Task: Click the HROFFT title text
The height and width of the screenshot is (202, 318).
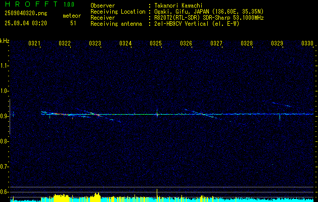Action: (31, 4)
